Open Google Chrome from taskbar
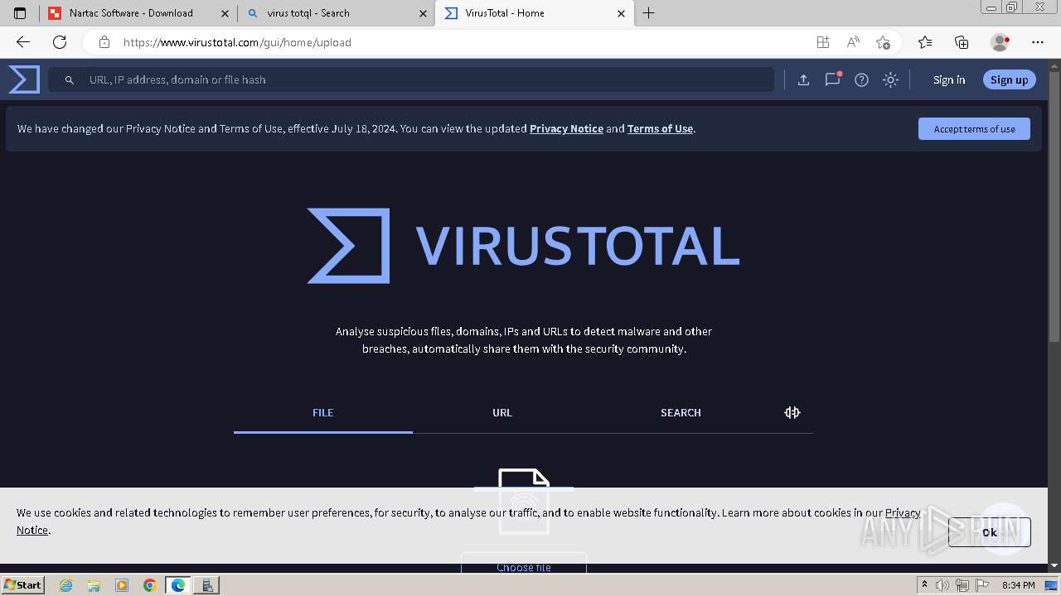Viewport: 1061px width, 596px height. [x=149, y=585]
